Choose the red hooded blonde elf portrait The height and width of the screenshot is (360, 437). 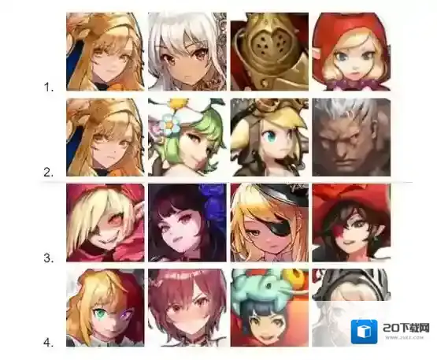[351, 51]
